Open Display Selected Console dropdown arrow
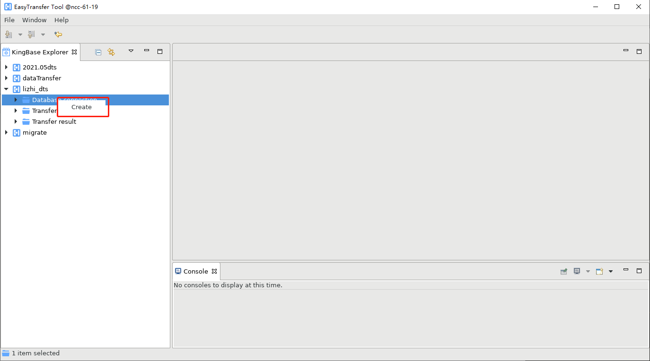This screenshot has height=361, width=650. pyautogui.click(x=588, y=271)
